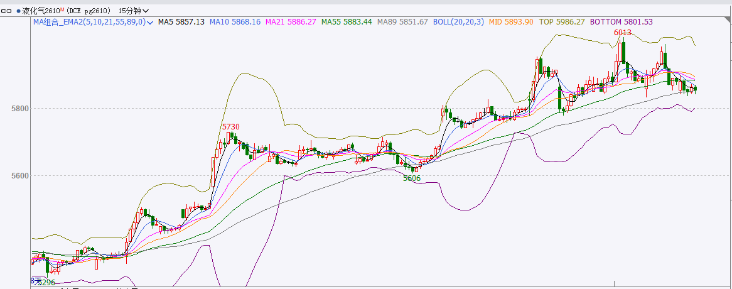Open the 15分钟 period dropdown

point(134,11)
